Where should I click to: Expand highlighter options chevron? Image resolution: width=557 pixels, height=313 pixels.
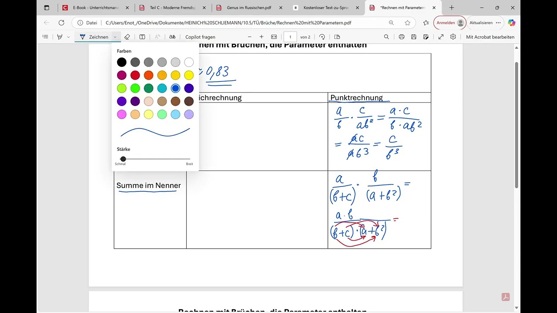click(x=68, y=37)
